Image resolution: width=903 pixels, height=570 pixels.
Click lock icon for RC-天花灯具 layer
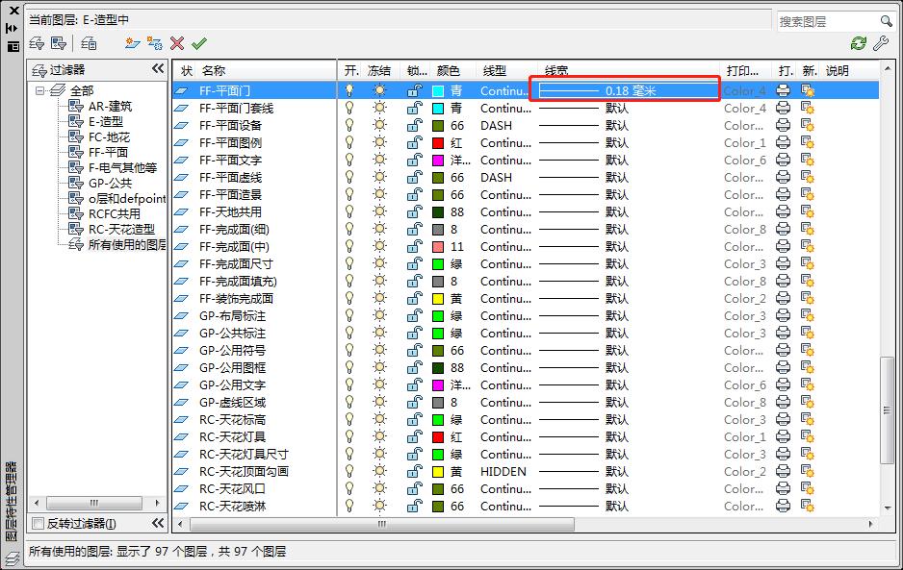click(415, 437)
